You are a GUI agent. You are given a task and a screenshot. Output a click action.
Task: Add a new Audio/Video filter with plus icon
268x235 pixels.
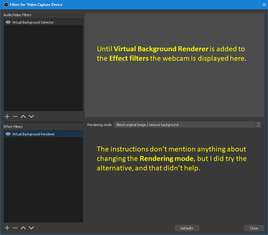pyautogui.click(x=7, y=117)
